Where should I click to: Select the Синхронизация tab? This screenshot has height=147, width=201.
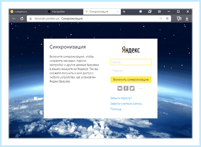coord(102,11)
